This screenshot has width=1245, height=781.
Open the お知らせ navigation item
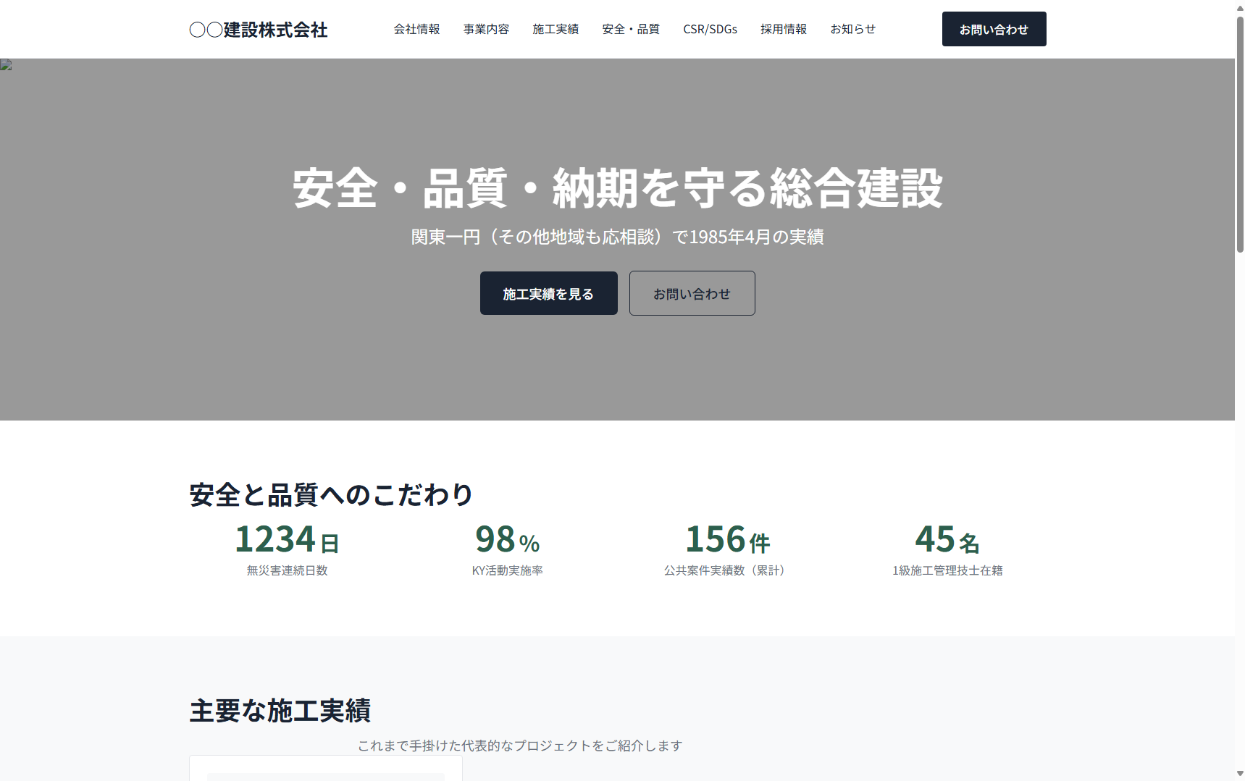pyautogui.click(x=853, y=29)
